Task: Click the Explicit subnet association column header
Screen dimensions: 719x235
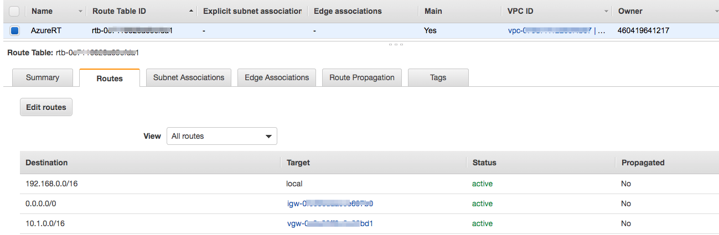Action: pyautogui.click(x=252, y=11)
